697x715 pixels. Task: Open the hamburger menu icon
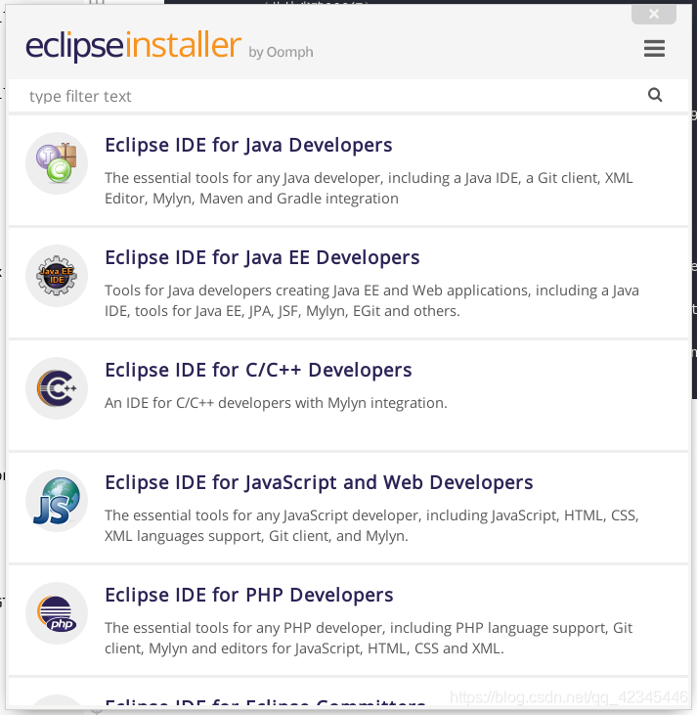tap(654, 48)
